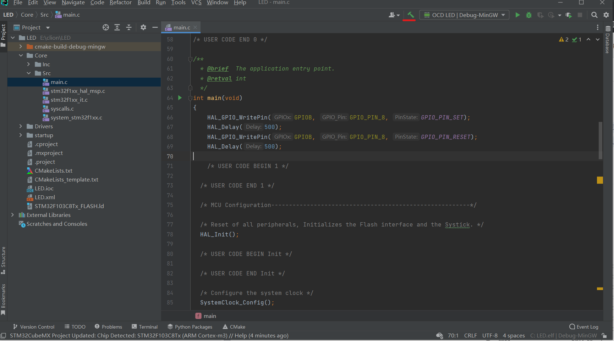The image size is (614, 341).
Task: Open the TODO tool window
Action: 75,327
